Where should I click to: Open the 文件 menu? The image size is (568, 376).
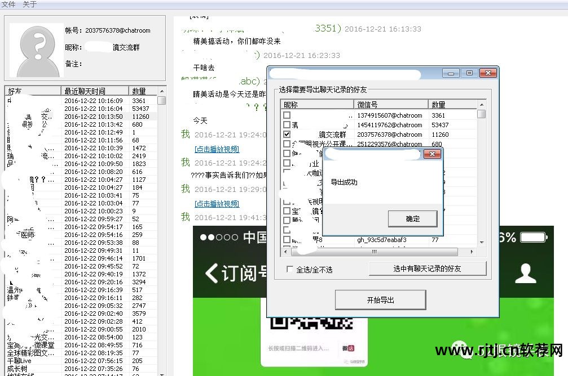(x=8, y=4)
